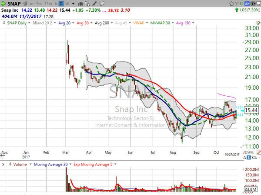This screenshot has height=195, width=261.
Task: Select the hourly 'h' timeframe
Action: click(x=56, y=3)
